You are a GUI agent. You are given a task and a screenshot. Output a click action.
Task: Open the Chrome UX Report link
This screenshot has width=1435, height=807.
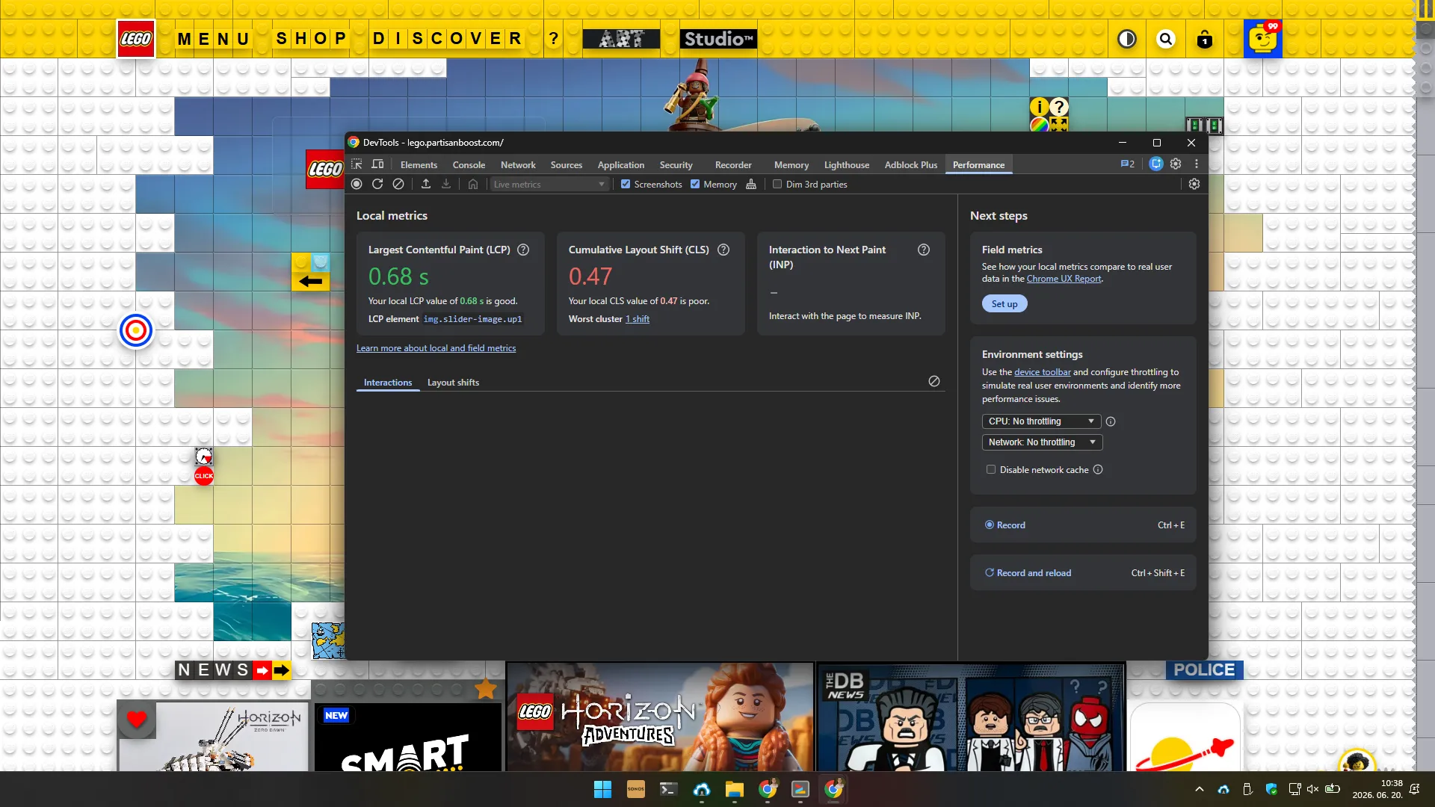(x=1064, y=279)
